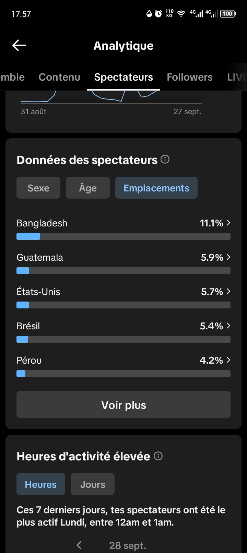
Task: Tap the back arrow icon
Action: click(x=19, y=45)
